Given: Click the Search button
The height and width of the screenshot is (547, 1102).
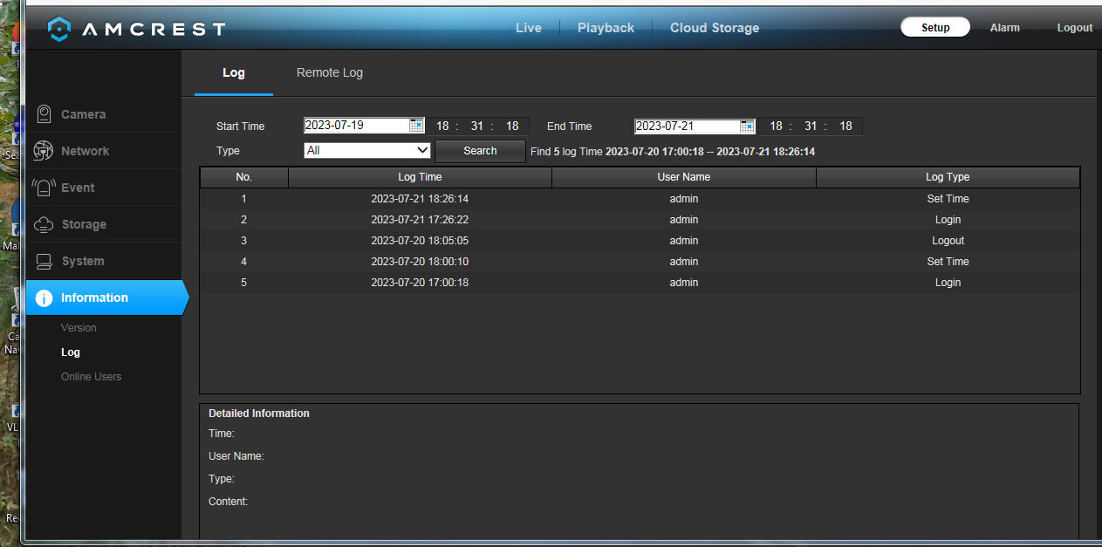Looking at the screenshot, I should pyautogui.click(x=480, y=151).
